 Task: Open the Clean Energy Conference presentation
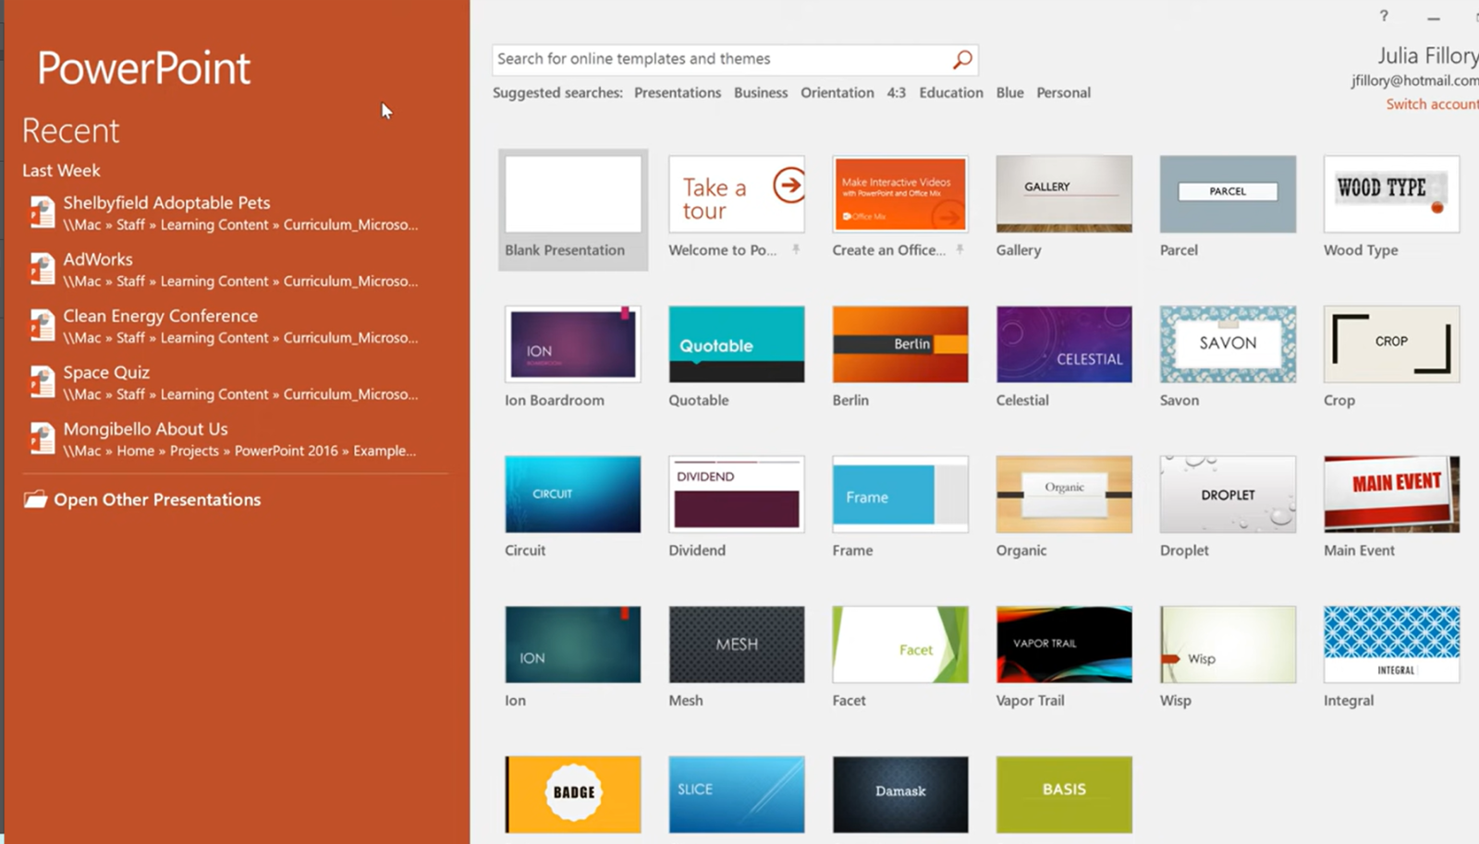(x=160, y=316)
